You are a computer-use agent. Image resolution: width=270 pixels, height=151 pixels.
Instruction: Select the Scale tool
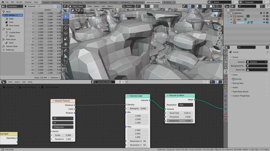coord(66,39)
